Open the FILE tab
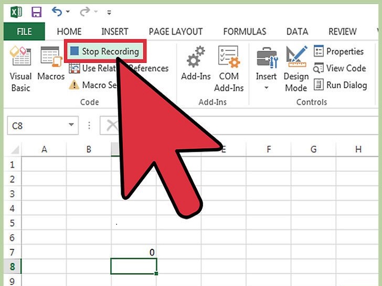 pos(24,31)
